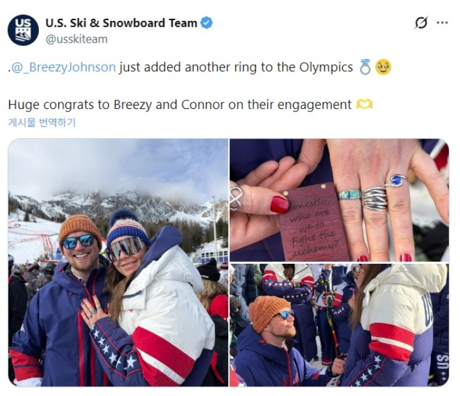The width and height of the screenshot is (460, 396).
Task: Click the tweet text about Olympics ring
Action: (236, 67)
